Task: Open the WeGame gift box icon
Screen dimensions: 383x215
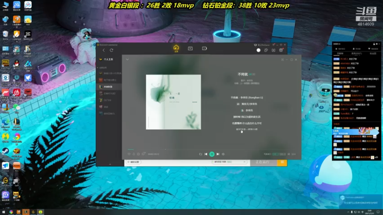Action: click(x=281, y=50)
